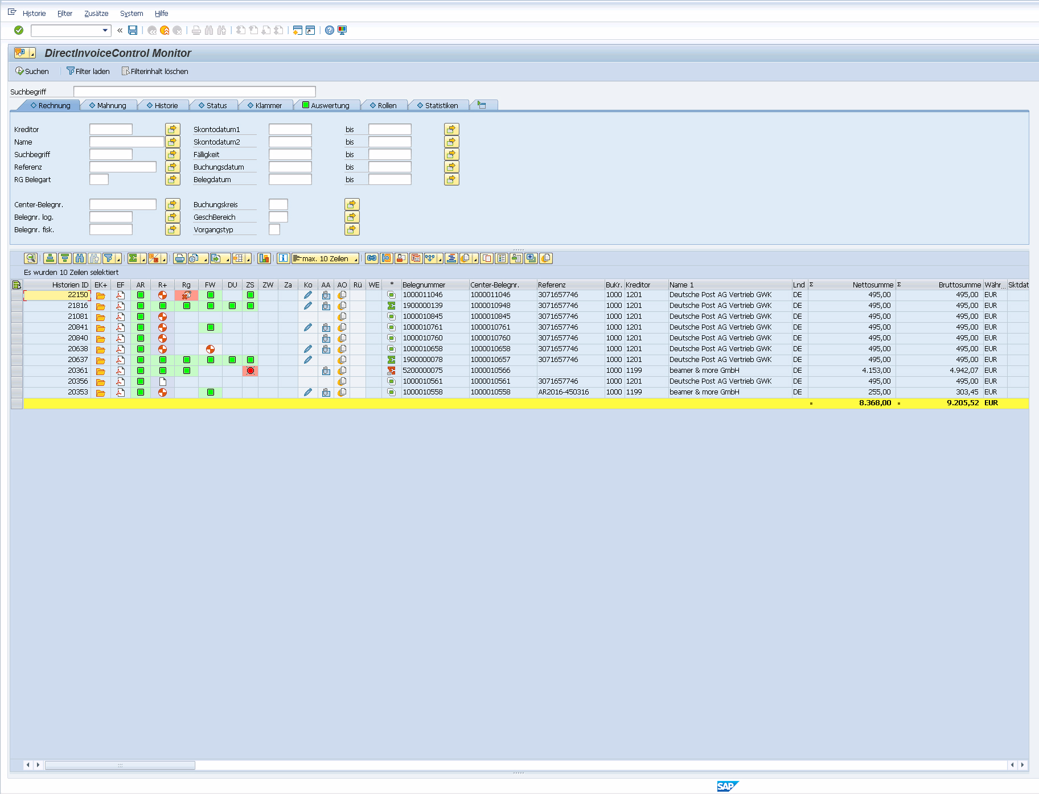Open the transaction command field dropdown

[x=105, y=30]
